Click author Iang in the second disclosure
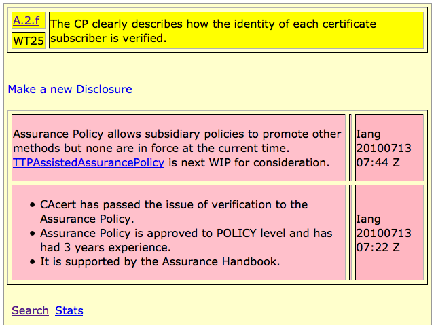Viewport: 436px width, 330px height. tap(369, 219)
